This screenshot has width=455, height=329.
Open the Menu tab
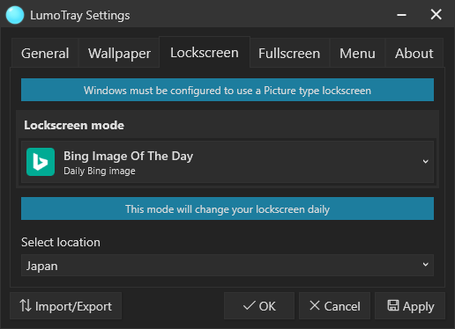(357, 53)
